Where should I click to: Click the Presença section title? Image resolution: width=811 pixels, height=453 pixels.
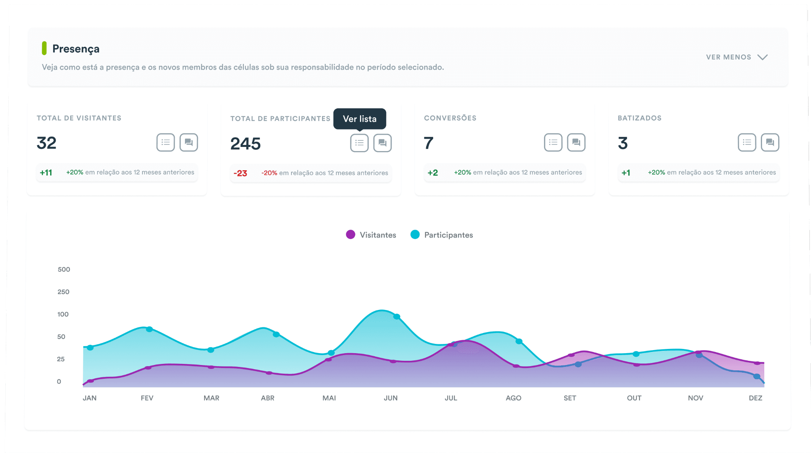[x=76, y=49]
